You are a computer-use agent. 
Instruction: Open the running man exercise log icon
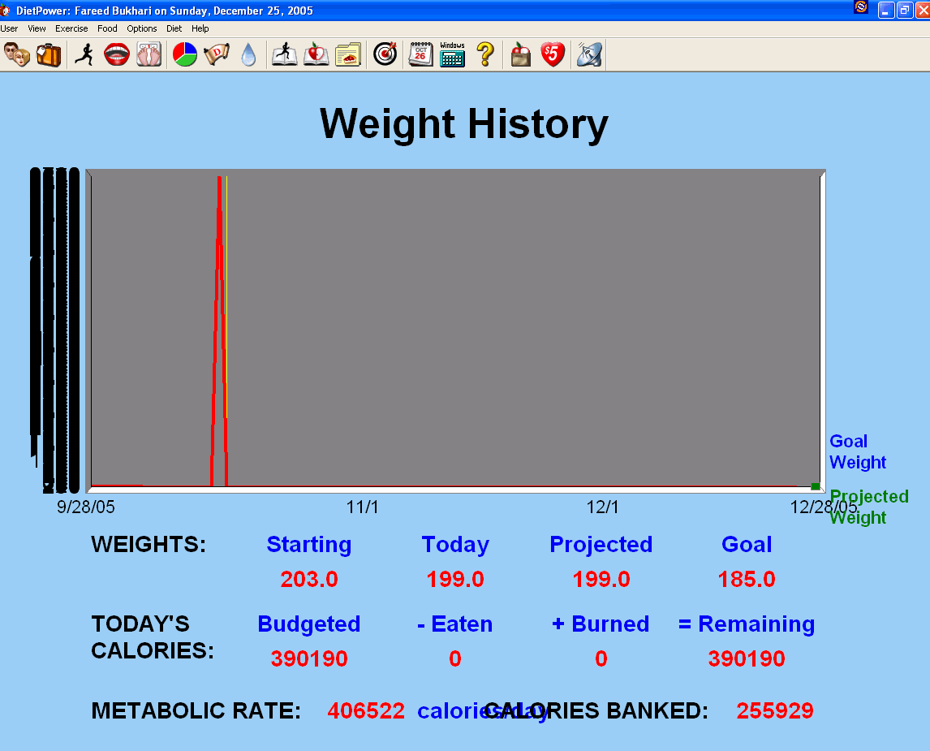(x=85, y=54)
